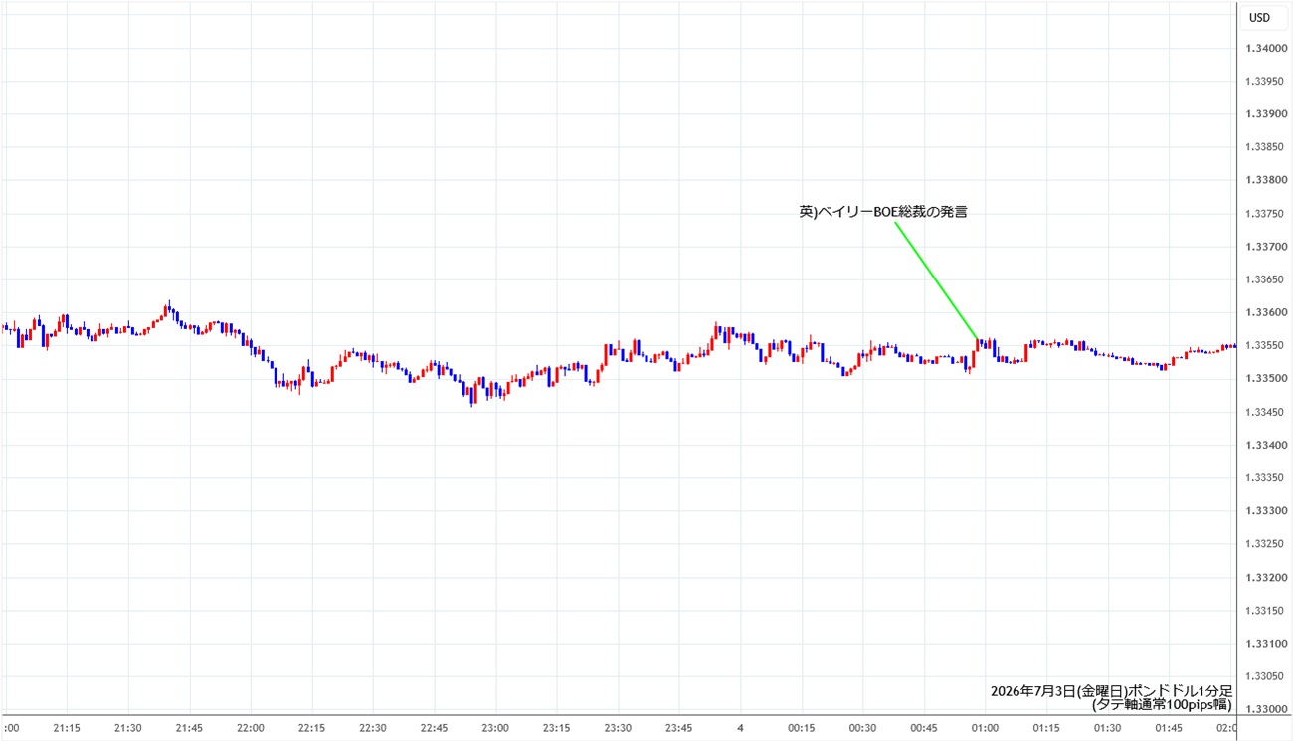Click the 22:45 time axis label
This screenshot has height=741, width=1293.
[434, 728]
